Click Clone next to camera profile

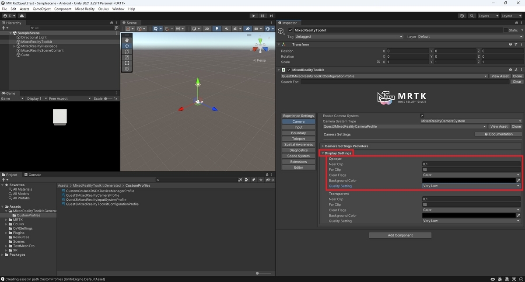coord(516,126)
